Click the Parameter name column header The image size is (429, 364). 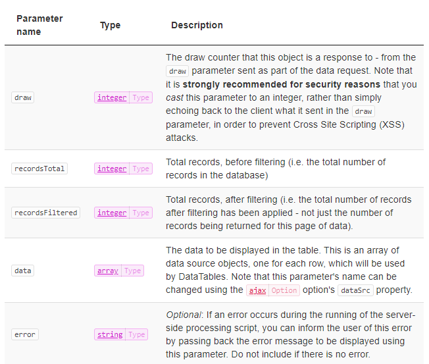(x=39, y=25)
